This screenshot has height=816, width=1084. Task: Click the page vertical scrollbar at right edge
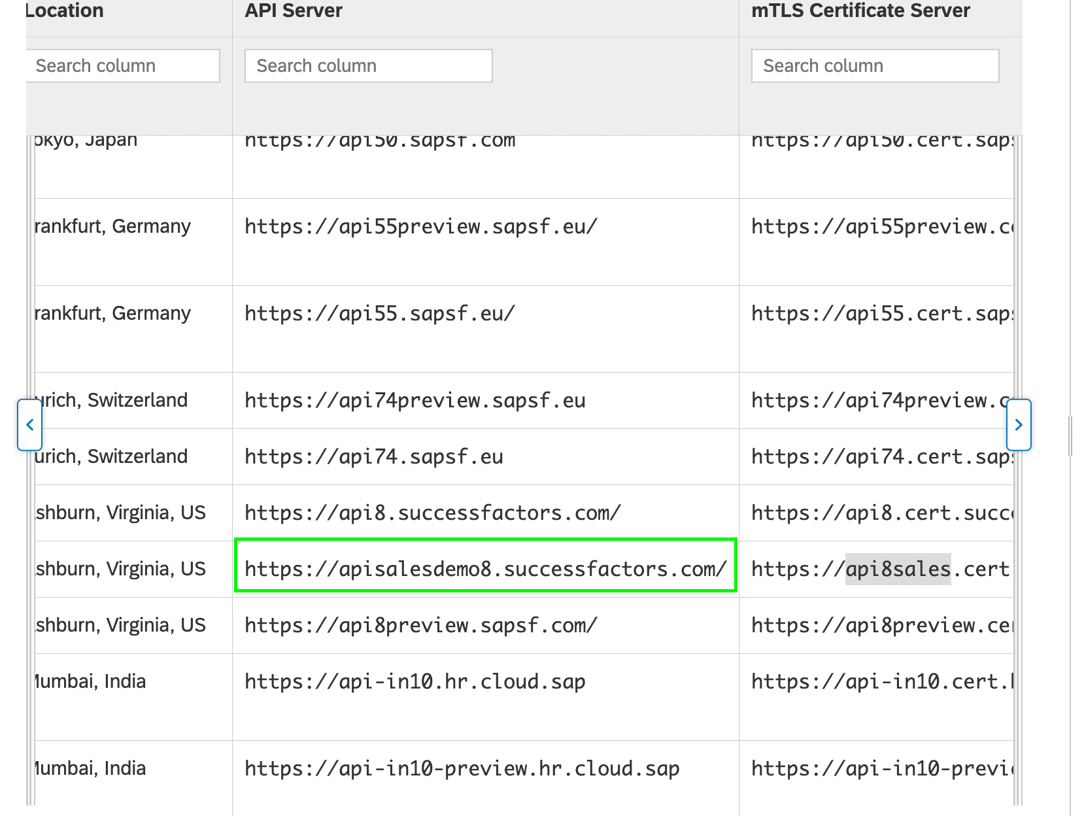coord(1070,436)
